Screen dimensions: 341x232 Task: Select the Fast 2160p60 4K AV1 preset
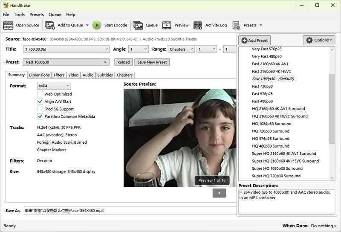click(270, 64)
